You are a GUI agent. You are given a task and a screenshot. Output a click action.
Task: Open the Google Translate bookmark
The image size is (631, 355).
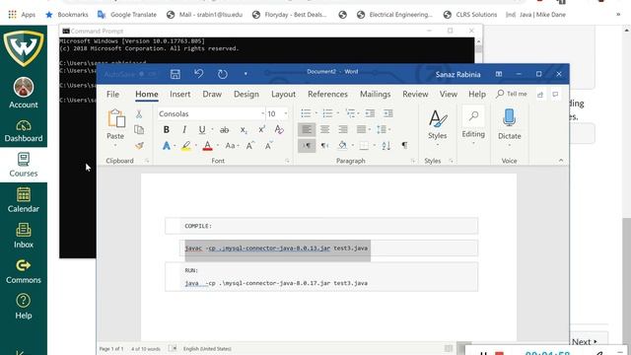(x=127, y=15)
